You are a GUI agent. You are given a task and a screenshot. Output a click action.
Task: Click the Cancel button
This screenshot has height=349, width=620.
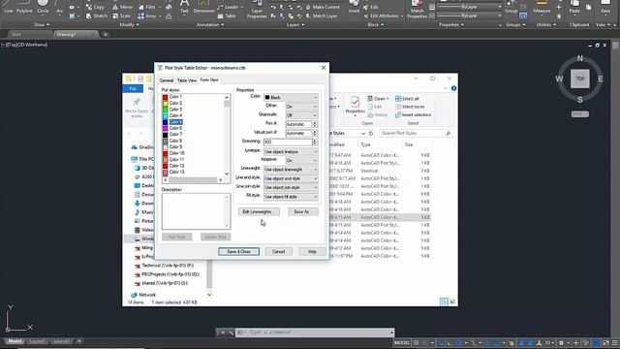(278, 252)
